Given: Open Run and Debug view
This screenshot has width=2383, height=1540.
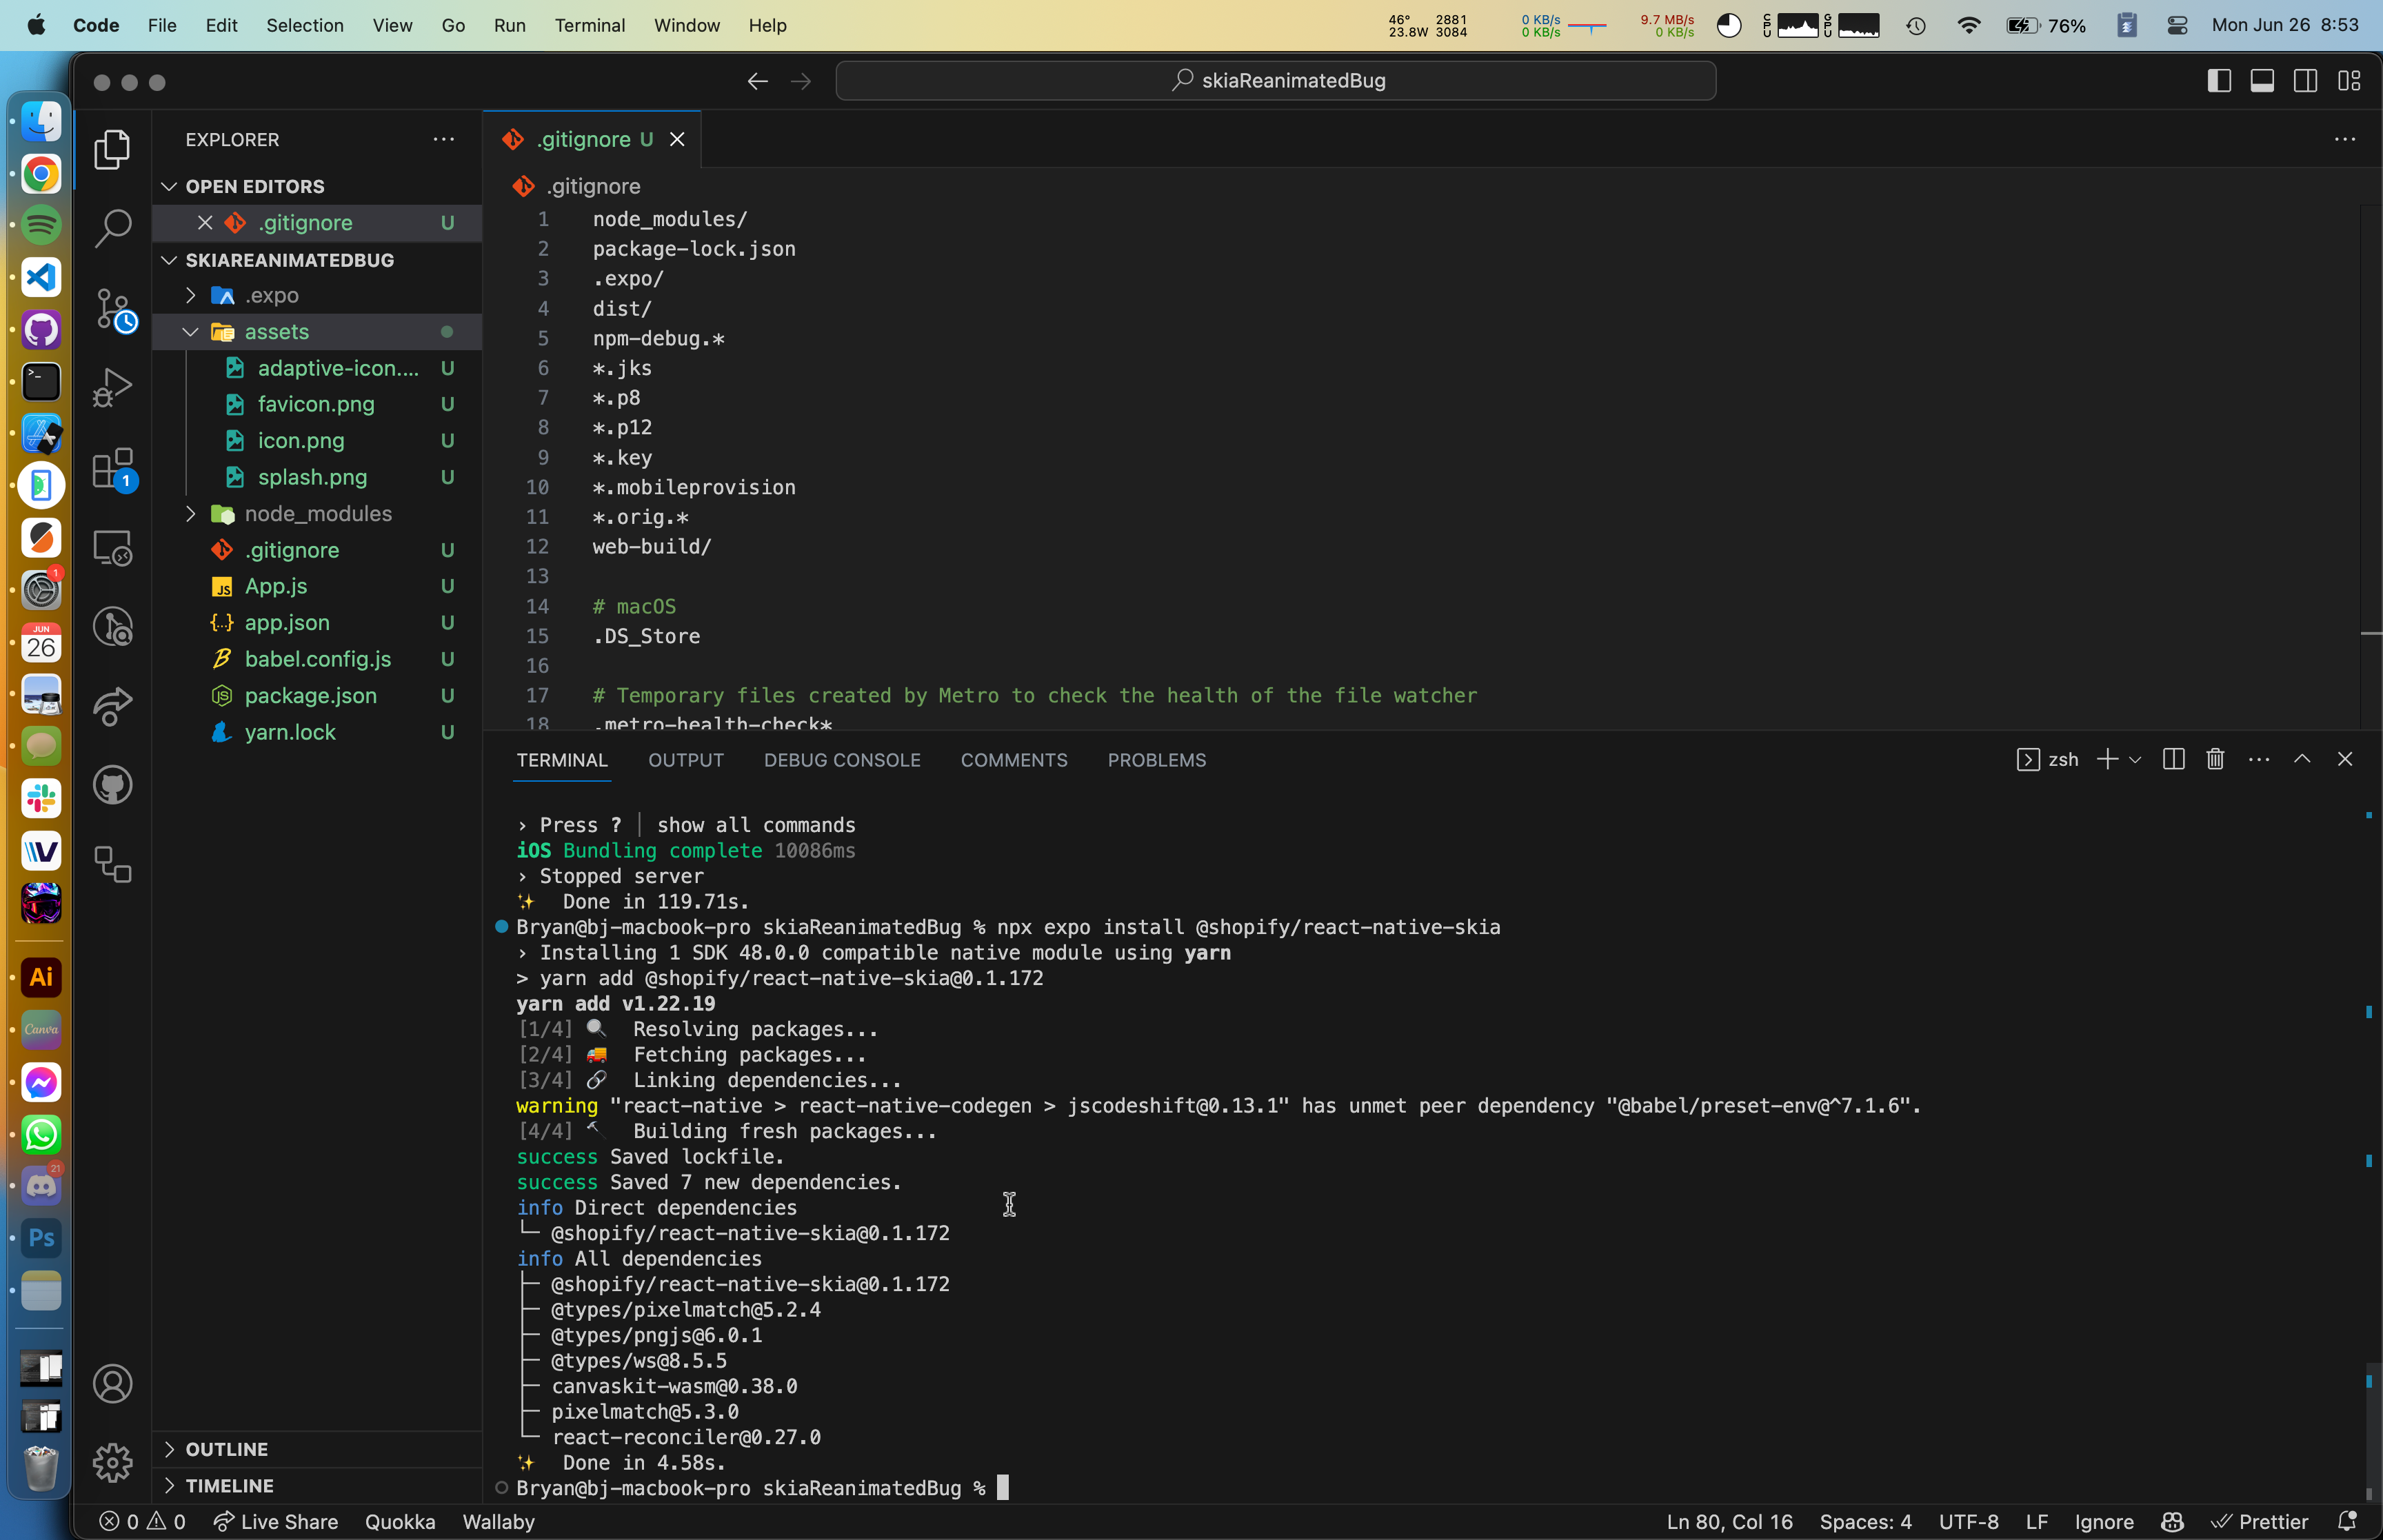Looking at the screenshot, I should (x=112, y=387).
